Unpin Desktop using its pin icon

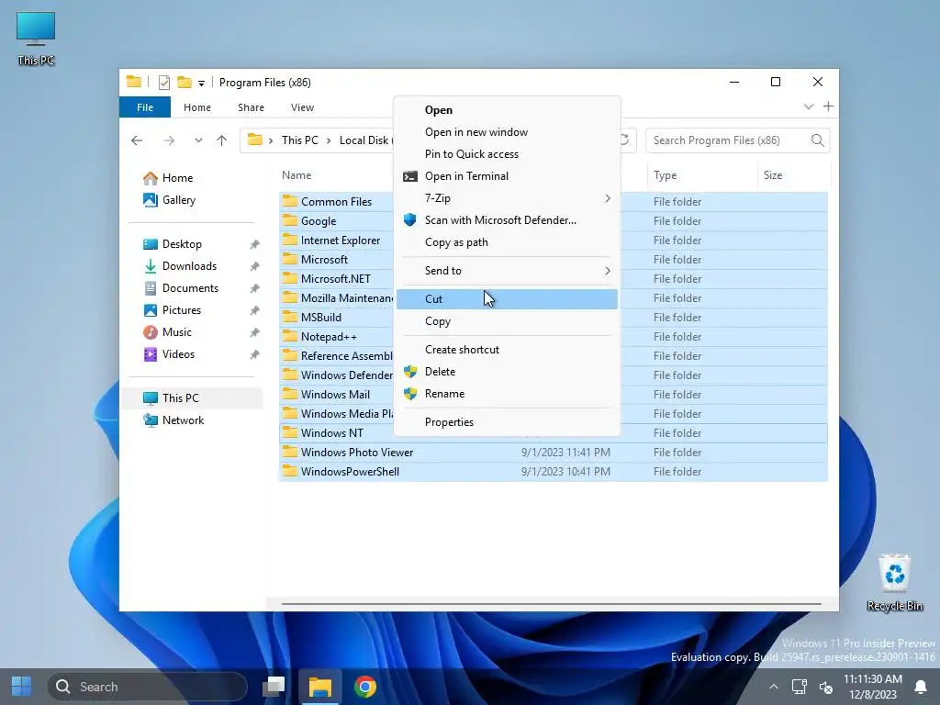255,244
